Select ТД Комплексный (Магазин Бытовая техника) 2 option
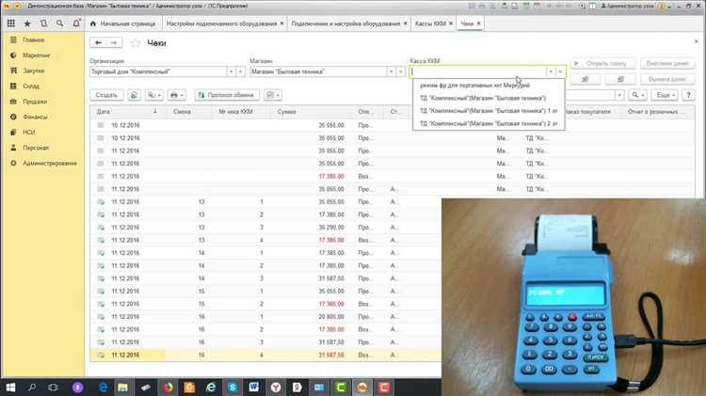The height and width of the screenshot is (396, 706). tap(489, 123)
